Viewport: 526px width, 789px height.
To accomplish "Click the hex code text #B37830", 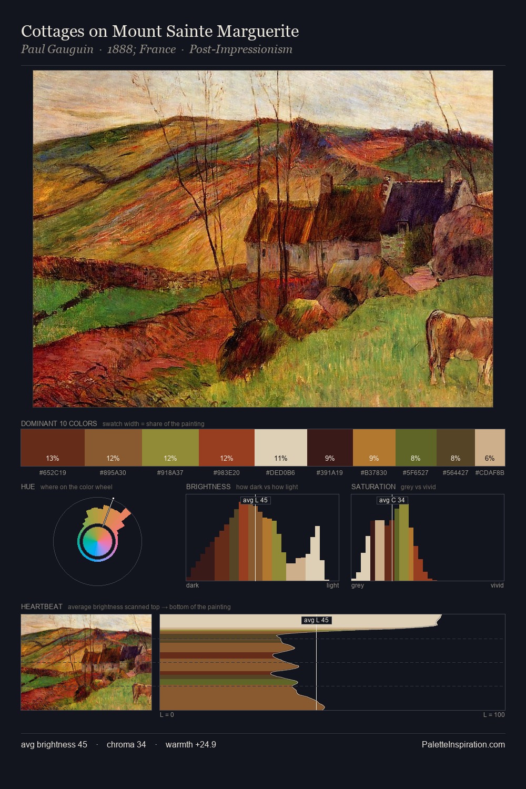I will [374, 473].
